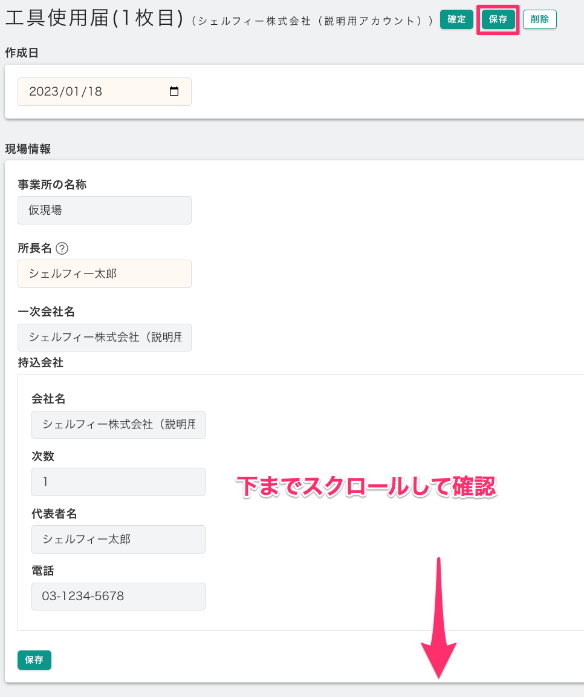Select the 所長名 input field
Viewport: 584px width, 697px height.
coord(105,274)
